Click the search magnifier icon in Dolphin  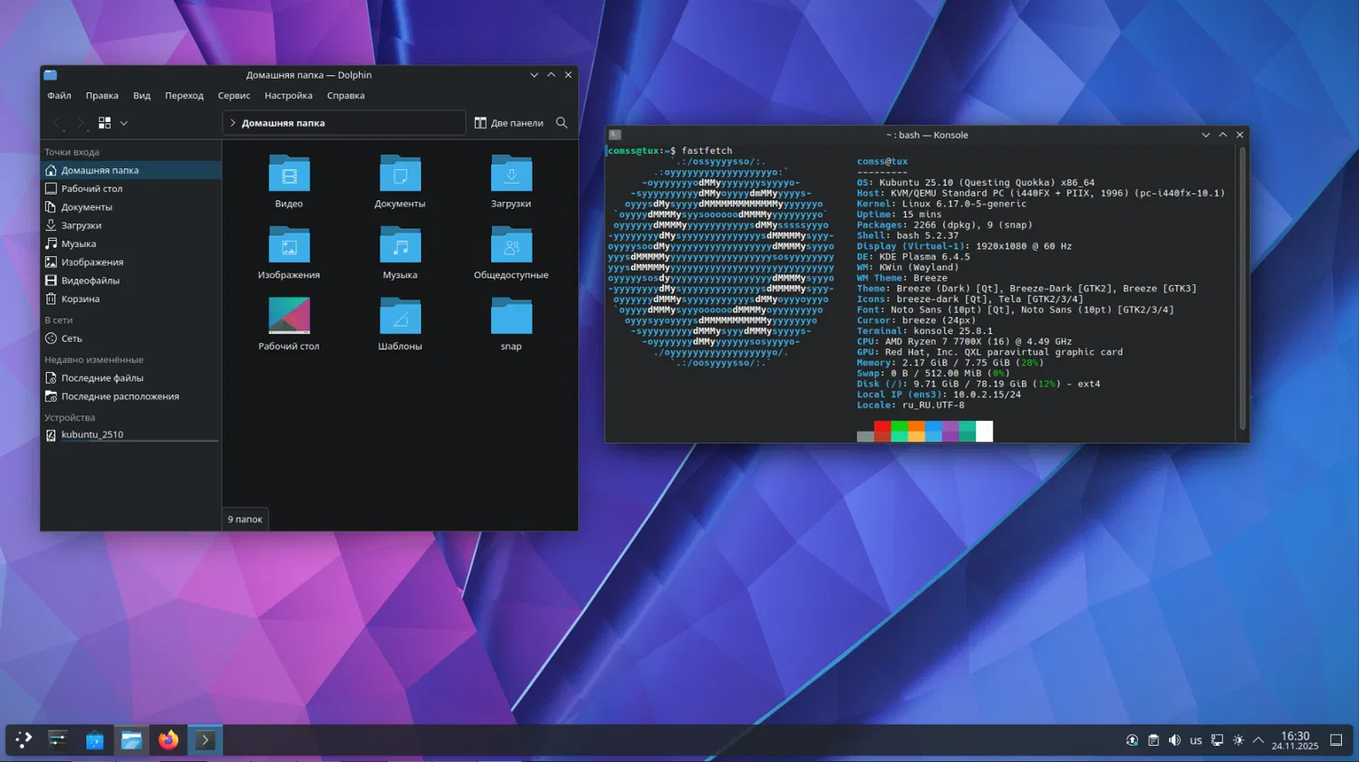click(562, 123)
